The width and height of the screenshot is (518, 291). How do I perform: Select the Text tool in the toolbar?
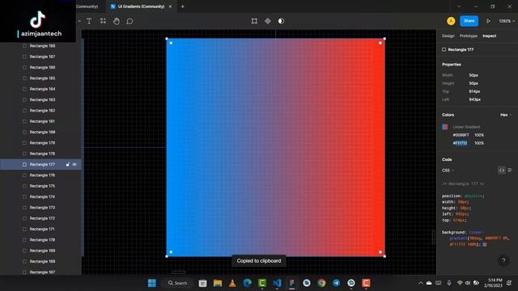(x=89, y=21)
